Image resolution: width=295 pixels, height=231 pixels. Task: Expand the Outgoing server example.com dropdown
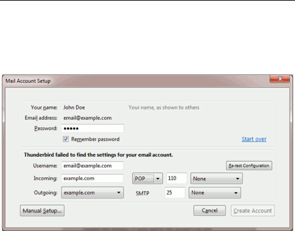point(92,193)
